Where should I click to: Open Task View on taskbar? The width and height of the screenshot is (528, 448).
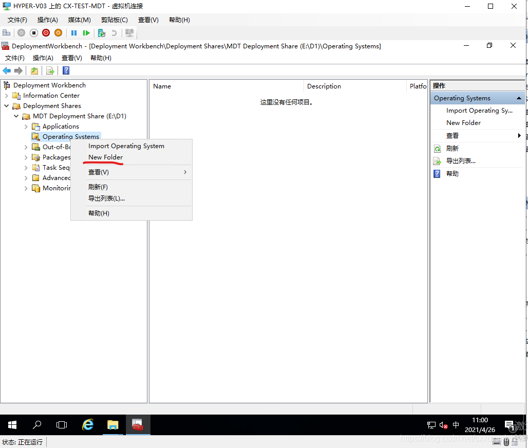click(x=62, y=425)
